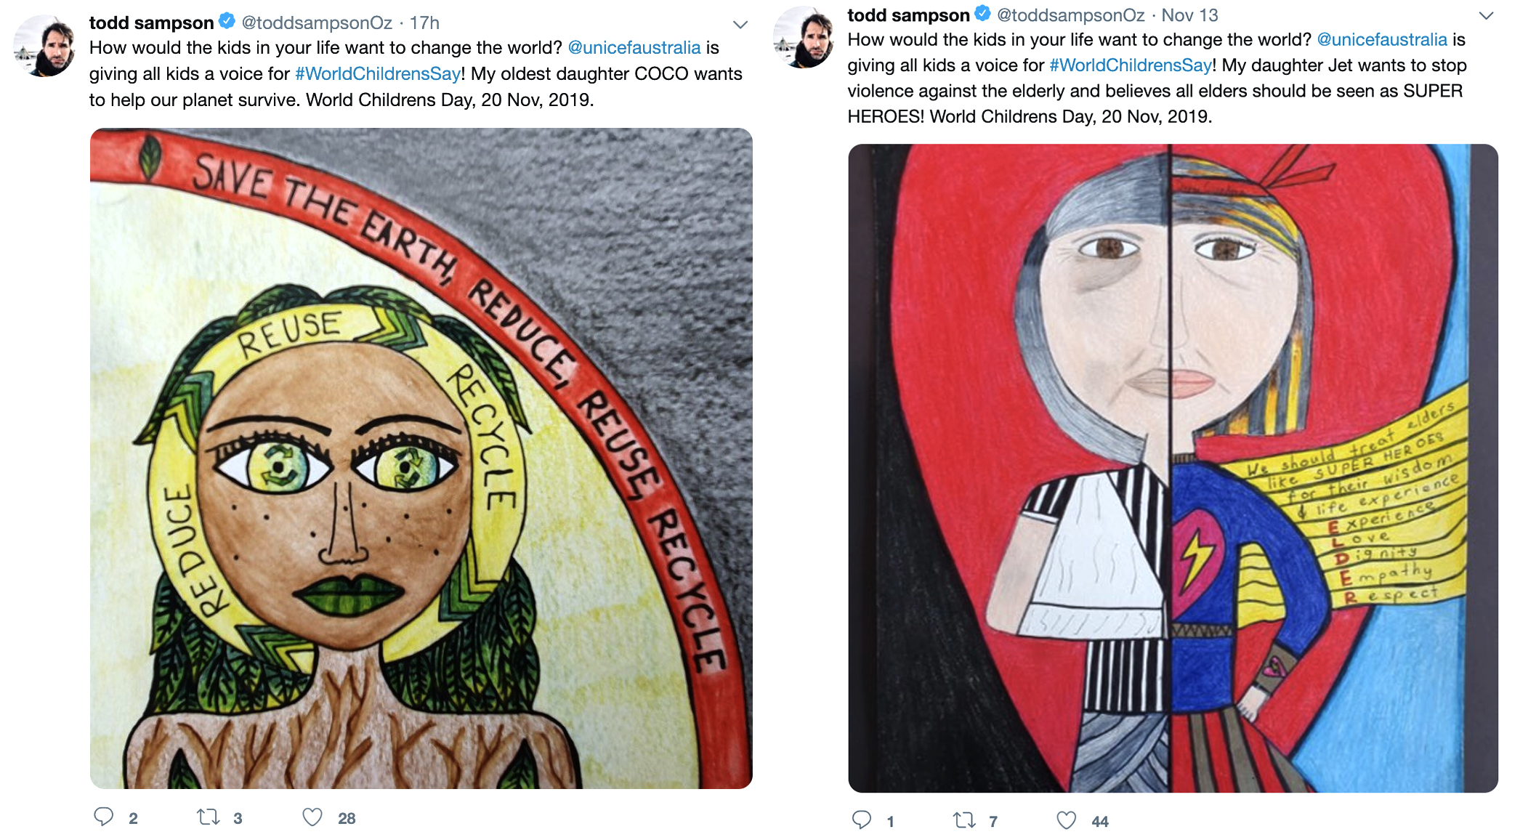Reply to the COCO daughter tweet
Image resolution: width=1528 pixels, height=837 pixels.
click(104, 817)
